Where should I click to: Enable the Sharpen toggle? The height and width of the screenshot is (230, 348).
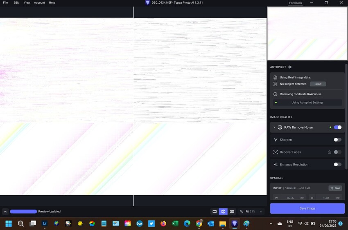pyautogui.click(x=337, y=140)
